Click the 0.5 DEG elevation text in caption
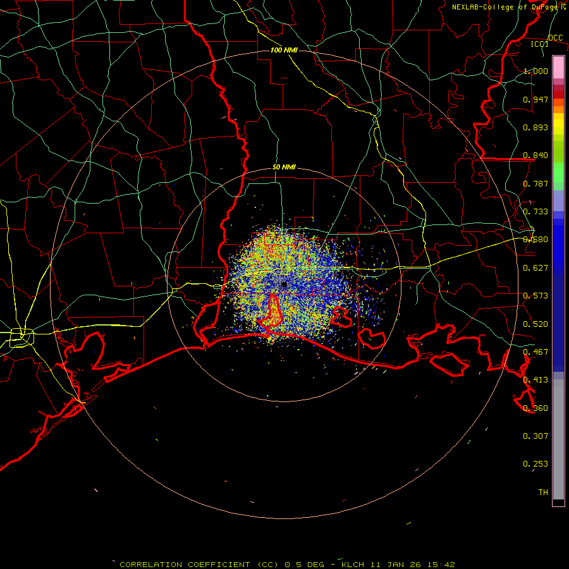The width and height of the screenshot is (569, 569). point(304,565)
